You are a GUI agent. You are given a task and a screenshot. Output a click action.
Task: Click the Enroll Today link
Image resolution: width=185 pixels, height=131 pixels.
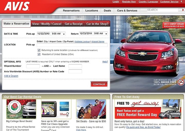point(143,127)
